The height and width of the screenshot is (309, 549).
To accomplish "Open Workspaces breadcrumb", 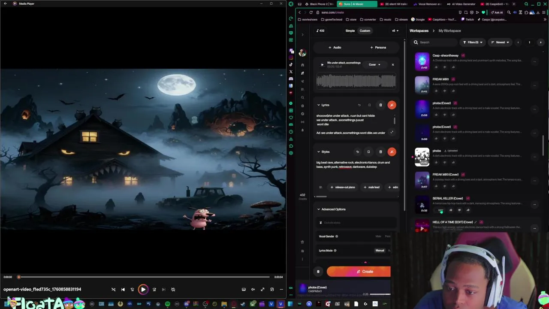I will (419, 30).
